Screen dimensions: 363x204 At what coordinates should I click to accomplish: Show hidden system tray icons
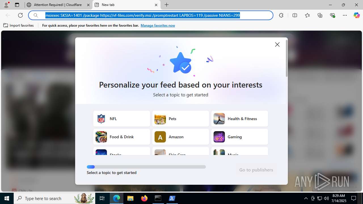pos(306,198)
